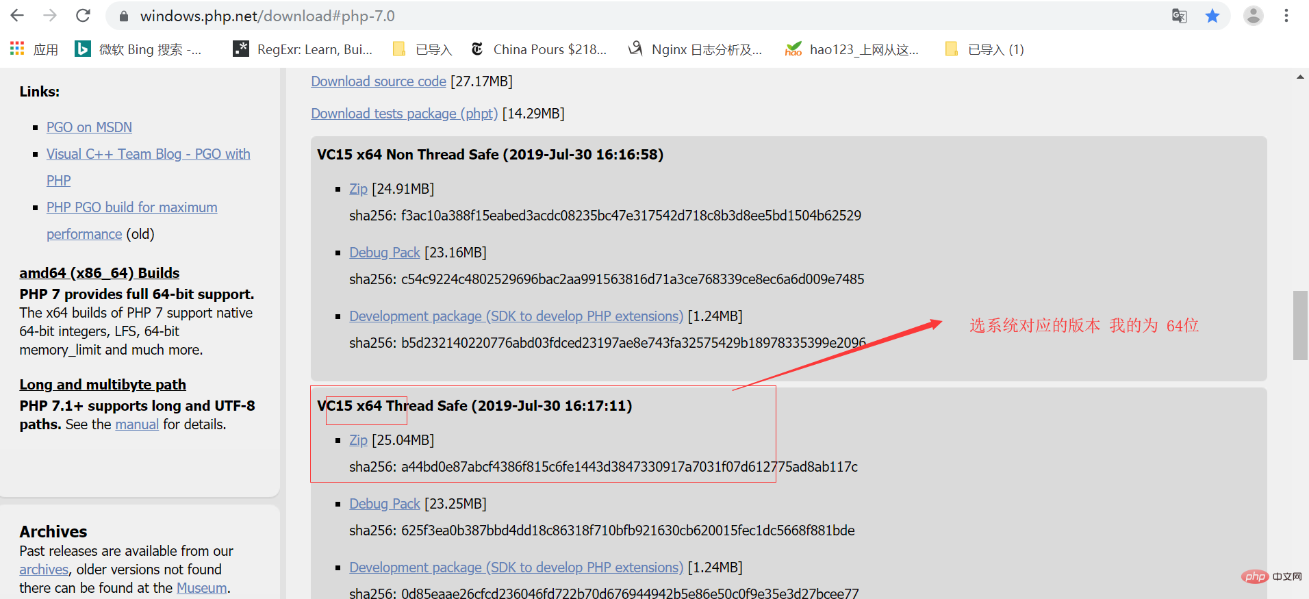This screenshot has width=1309, height=599.
Task: Click Download tests package (phpt) link
Action: point(405,114)
